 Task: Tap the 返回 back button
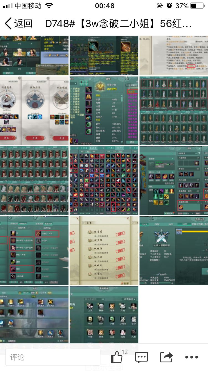click(x=19, y=24)
